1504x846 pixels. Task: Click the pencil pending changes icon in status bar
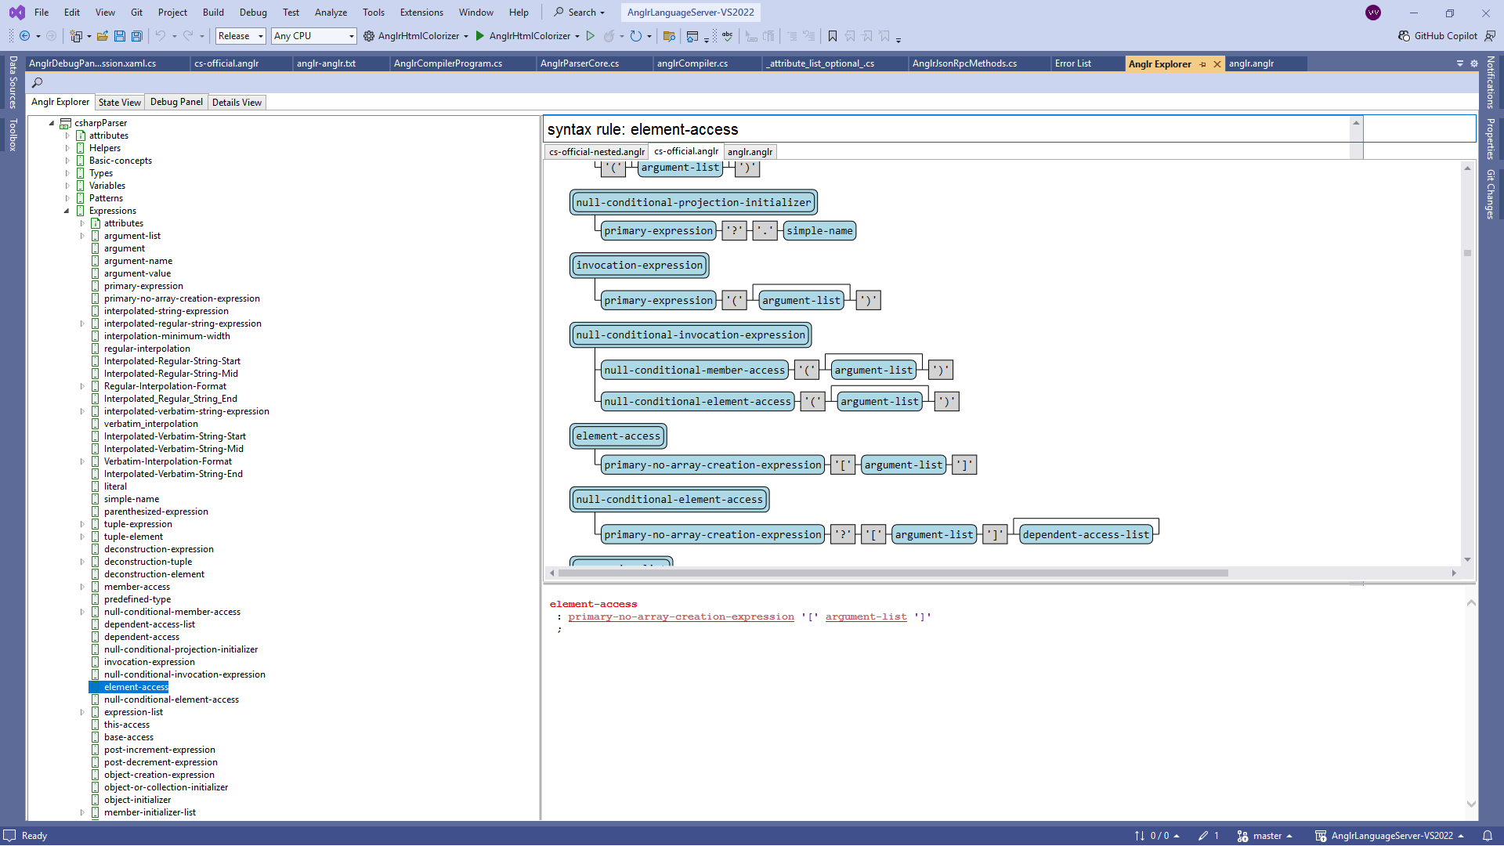[1203, 836]
